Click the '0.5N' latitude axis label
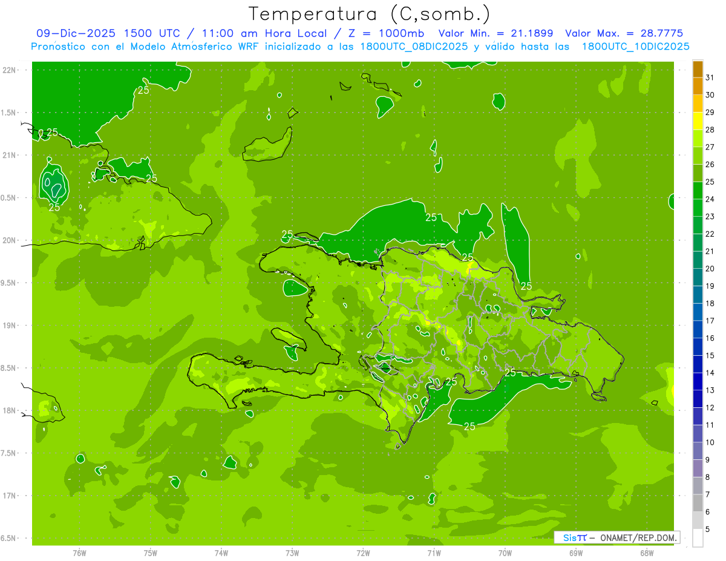Viewport: 726px width, 561px height. pyautogui.click(x=9, y=198)
